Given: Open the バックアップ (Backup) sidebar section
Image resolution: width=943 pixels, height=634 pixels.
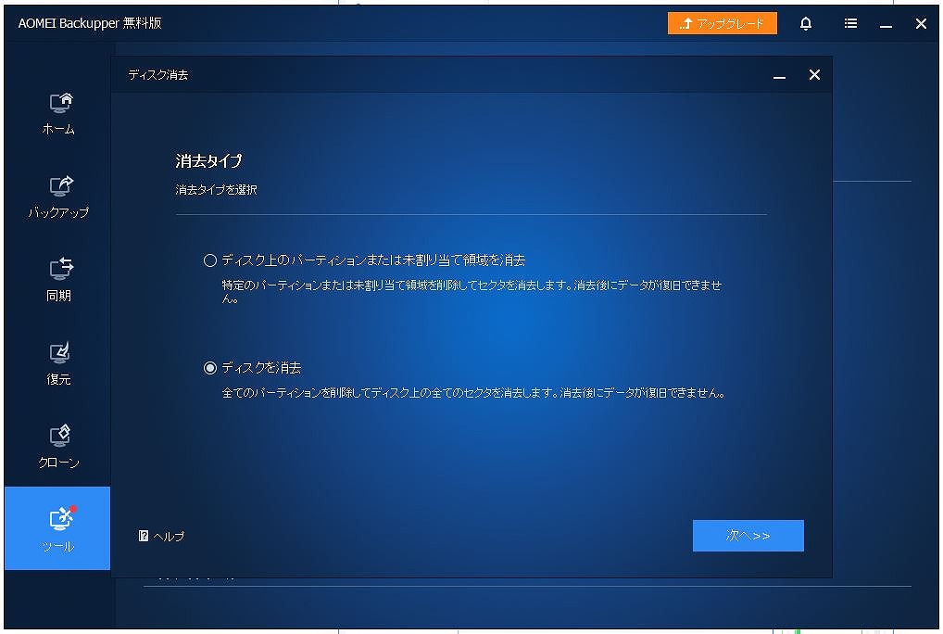Looking at the screenshot, I should point(58,197).
